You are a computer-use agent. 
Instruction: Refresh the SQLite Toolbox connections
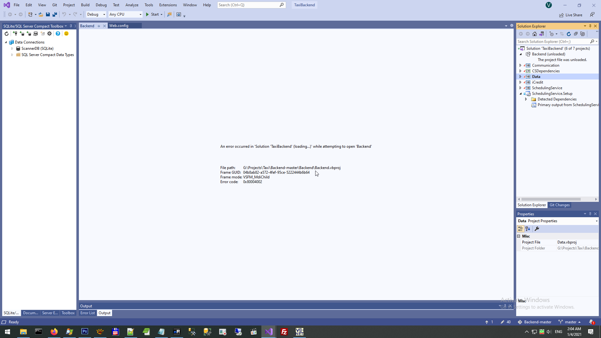point(7,33)
